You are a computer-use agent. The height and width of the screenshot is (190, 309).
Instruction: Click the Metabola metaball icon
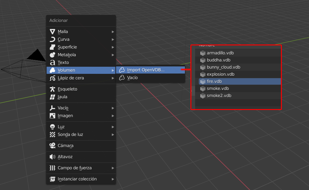click(52, 55)
